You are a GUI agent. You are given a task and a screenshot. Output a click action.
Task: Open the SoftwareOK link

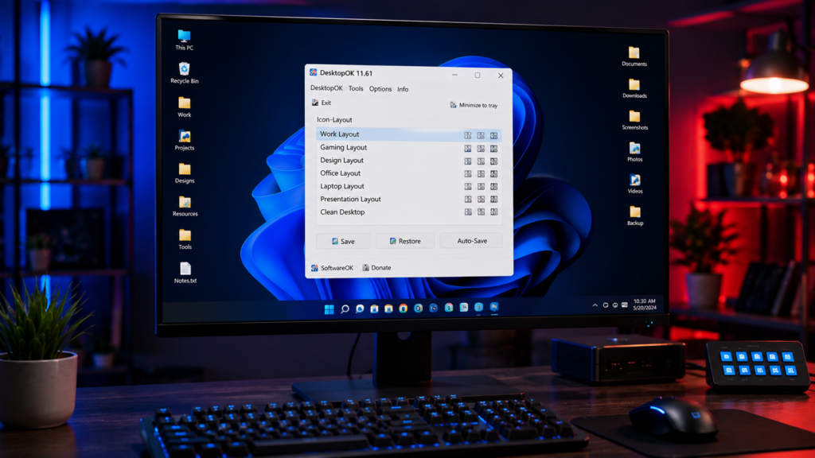(332, 268)
